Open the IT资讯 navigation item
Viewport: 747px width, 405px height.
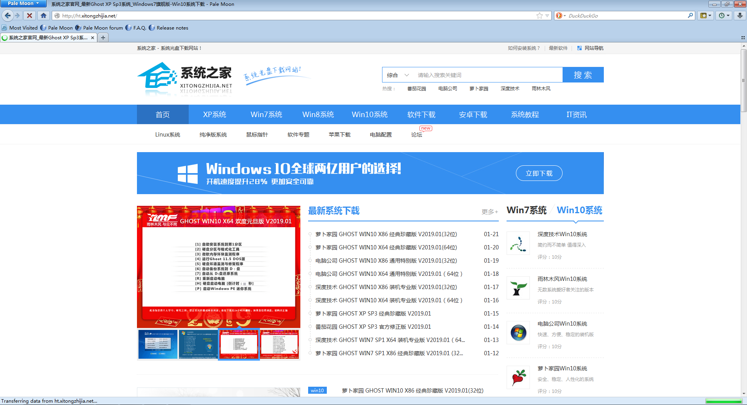click(x=577, y=114)
